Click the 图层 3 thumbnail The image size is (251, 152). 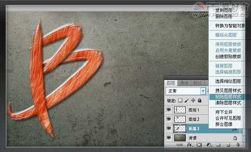pyautogui.click(x=180, y=128)
